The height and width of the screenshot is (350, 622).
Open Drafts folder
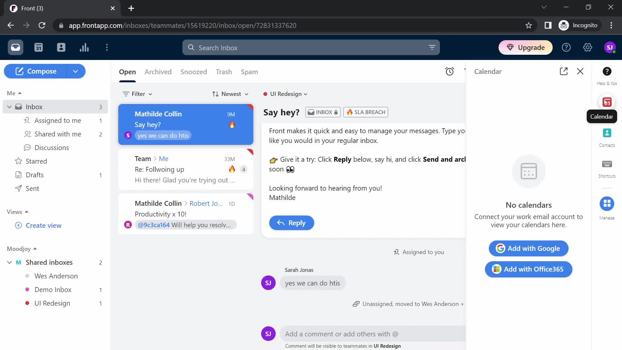tap(55, 175)
